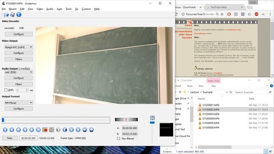274x154 pixels.
Task: Jump backward one minute in the video
Action: pos(85,130)
